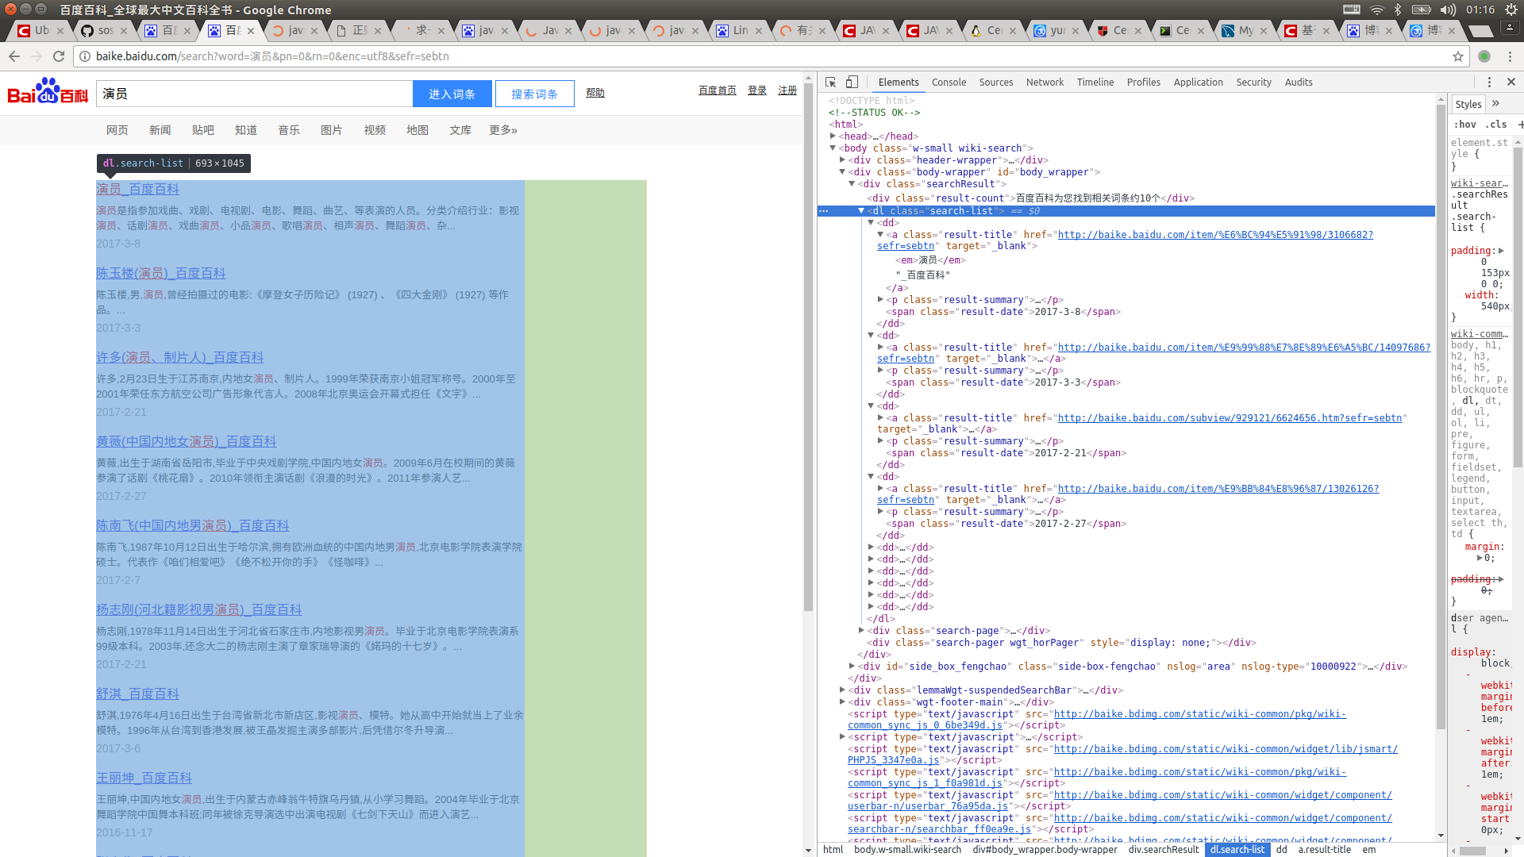Click the inspect element icon in DevTools

[830, 82]
